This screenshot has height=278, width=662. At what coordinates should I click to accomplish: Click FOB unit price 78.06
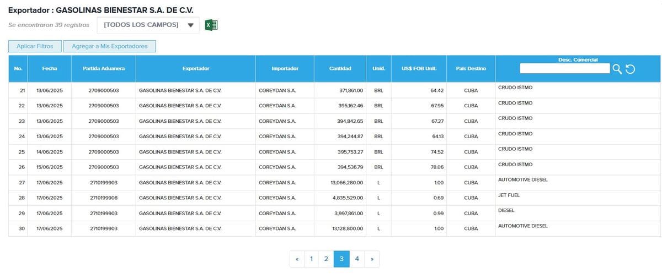[437, 167]
